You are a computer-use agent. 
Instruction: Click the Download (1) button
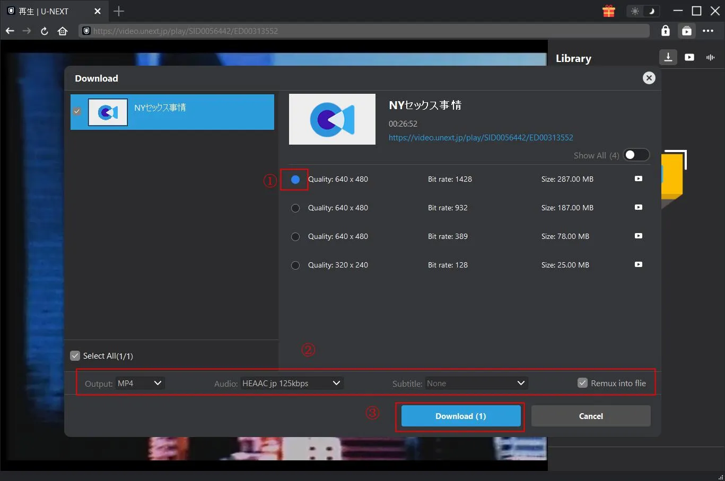click(x=460, y=416)
